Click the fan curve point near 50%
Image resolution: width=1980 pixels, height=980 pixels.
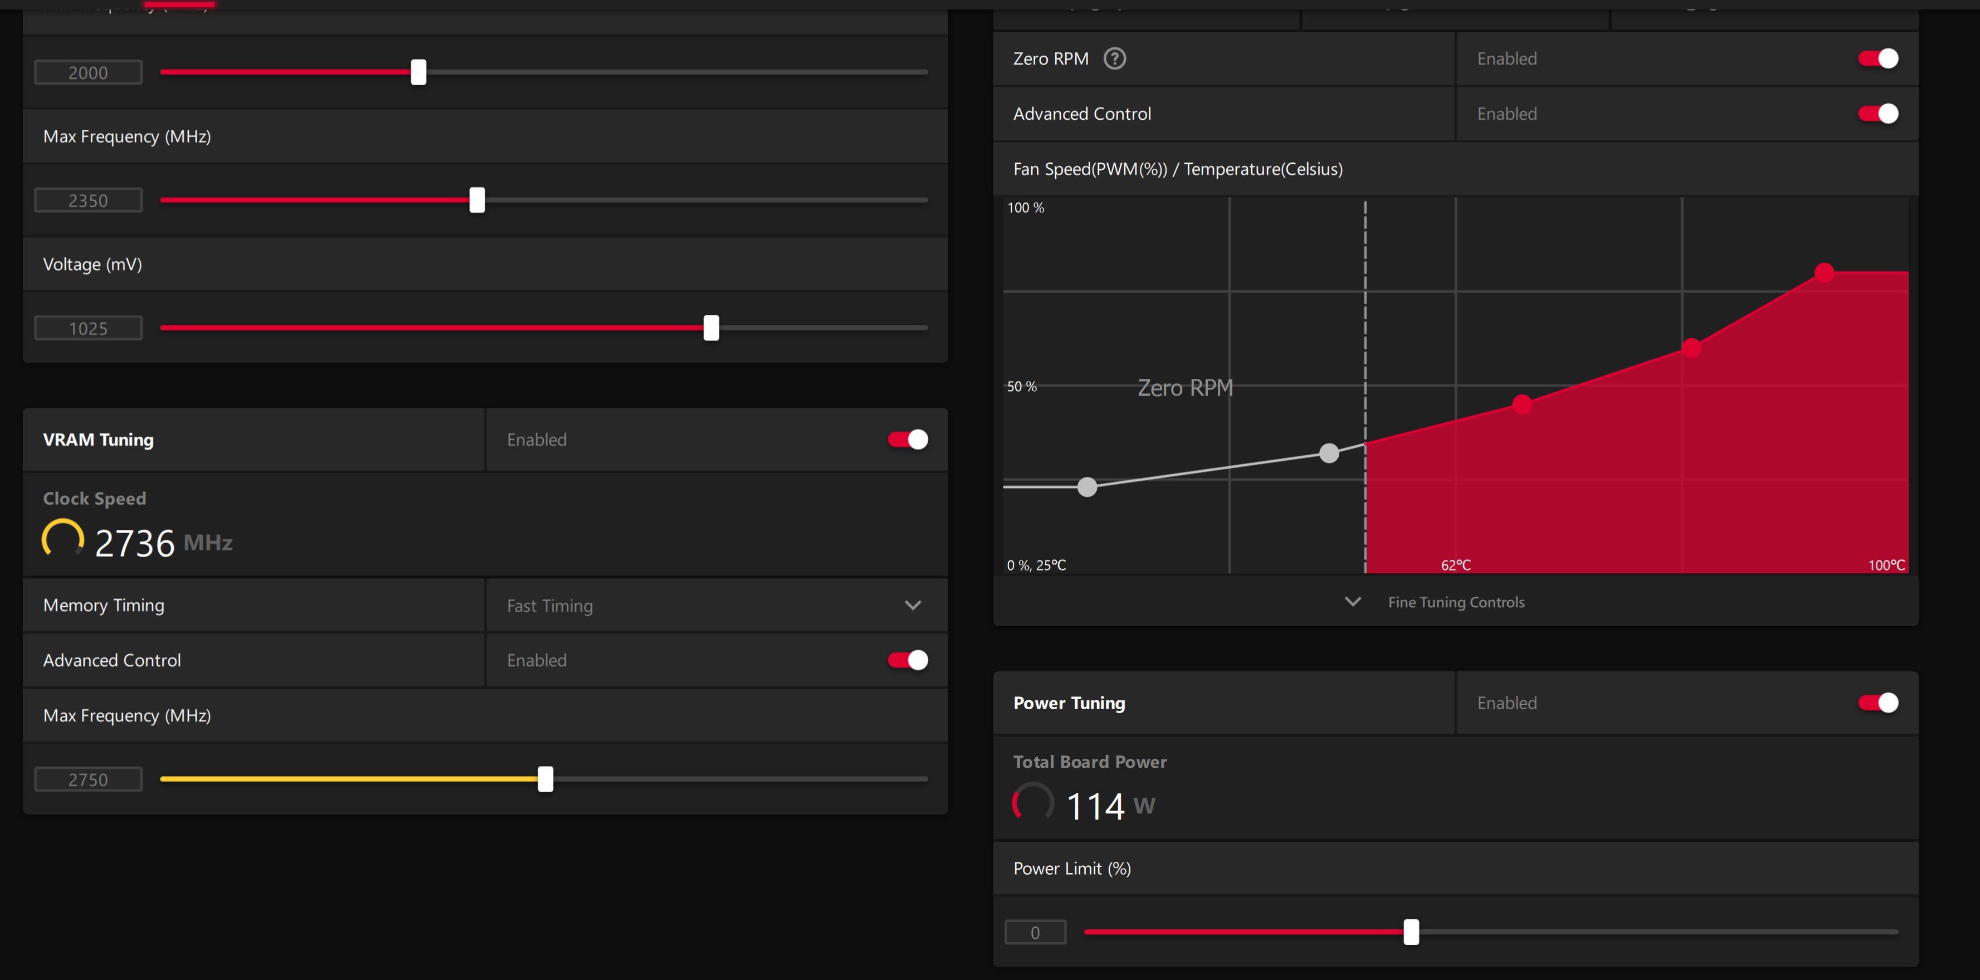point(1522,404)
